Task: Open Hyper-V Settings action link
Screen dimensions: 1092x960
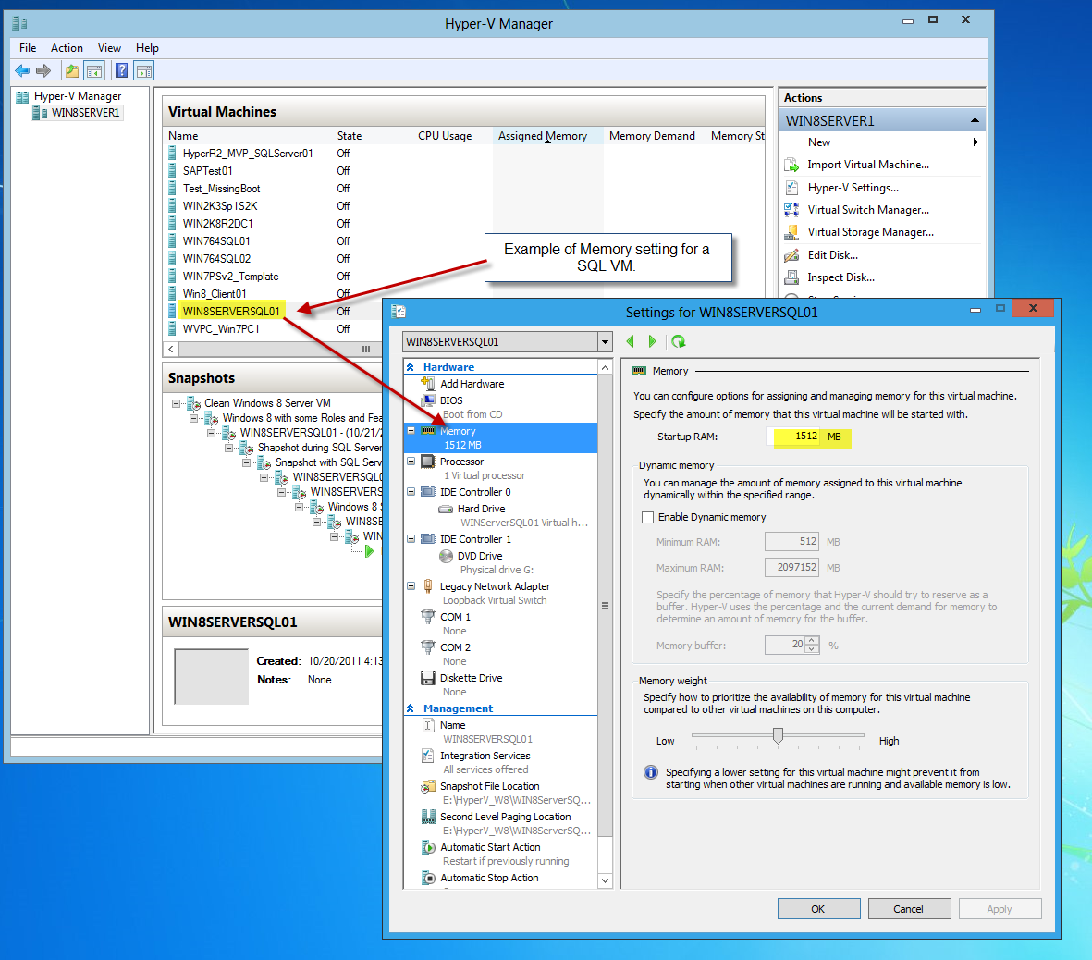Action: [853, 188]
